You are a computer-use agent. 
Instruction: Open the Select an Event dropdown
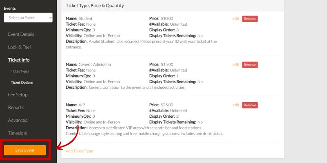pyautogui.click(x=28, y=18)
